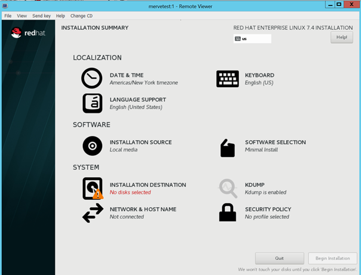Viewport: 361px width, 275px height.
Task: Click the KEYBOARD label
Action: tap(260, 75)
